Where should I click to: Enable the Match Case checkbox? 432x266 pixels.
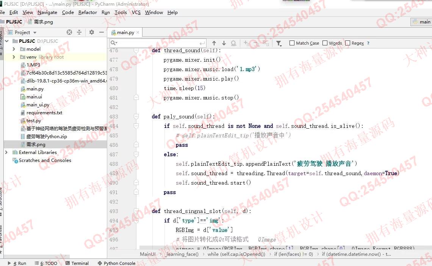pos(292,43)
